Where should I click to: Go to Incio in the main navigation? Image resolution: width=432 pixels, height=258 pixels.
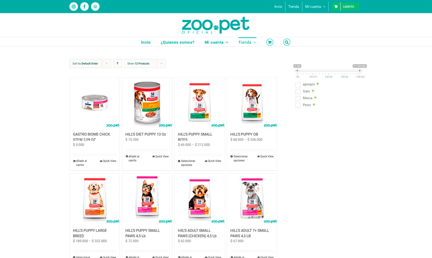146,42
